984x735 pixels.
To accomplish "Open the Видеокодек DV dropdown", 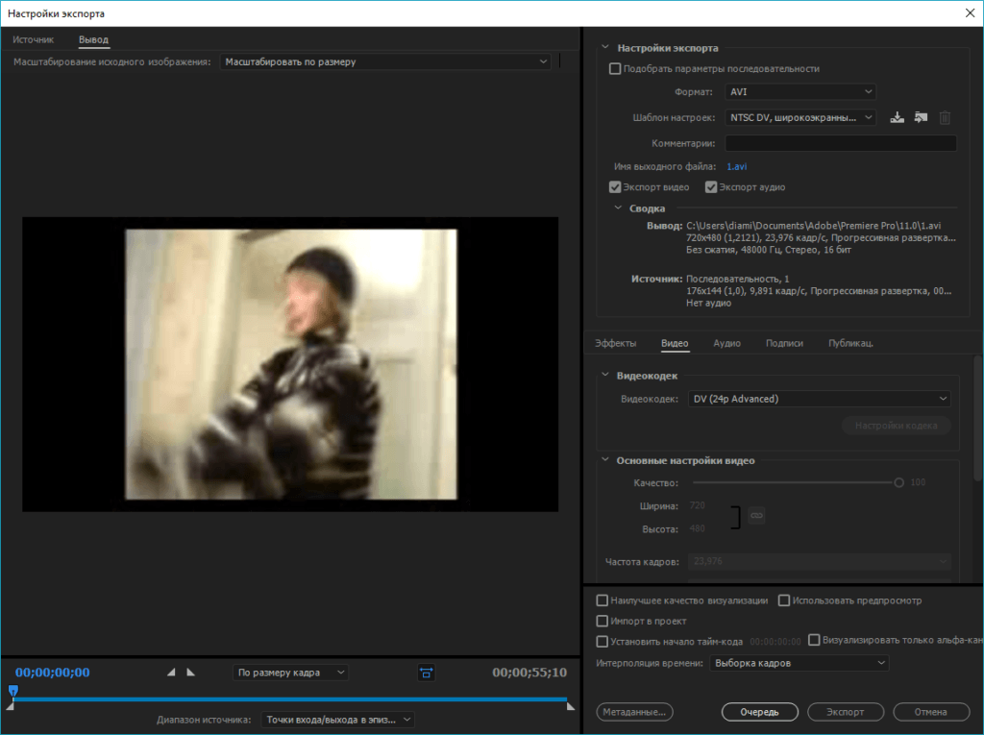I will (820, 399).
